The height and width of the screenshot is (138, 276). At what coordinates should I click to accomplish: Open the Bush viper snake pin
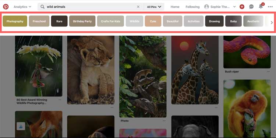(x=247, y=52)
